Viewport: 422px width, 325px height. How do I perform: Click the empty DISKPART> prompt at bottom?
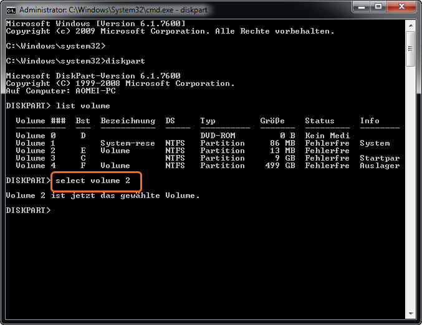pos(28,210)
